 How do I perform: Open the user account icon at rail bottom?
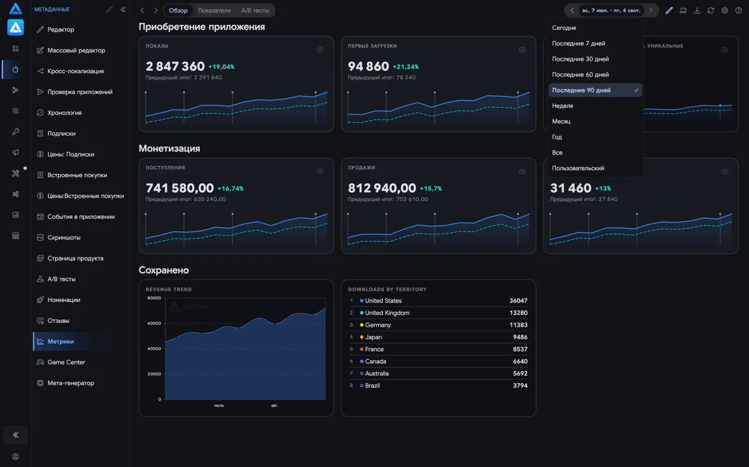click(x=16, y=457)
